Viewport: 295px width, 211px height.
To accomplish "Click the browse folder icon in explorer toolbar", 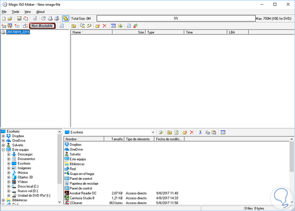I will [x=161, y=132].
